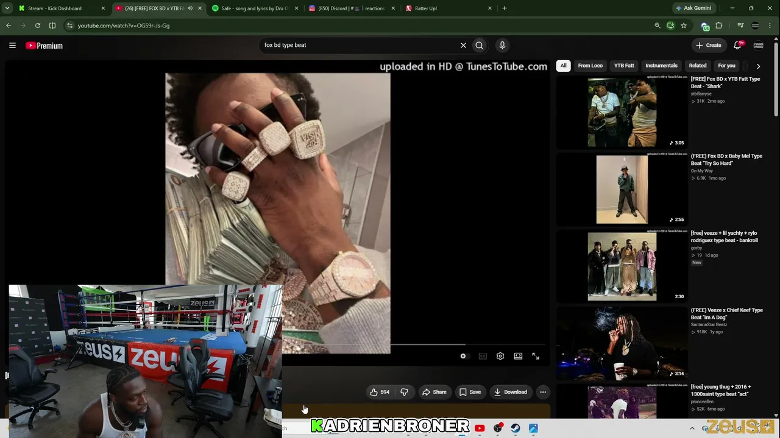Select the All filter chip
Viewport: 780px width, 438px height.
coord(563,65)
